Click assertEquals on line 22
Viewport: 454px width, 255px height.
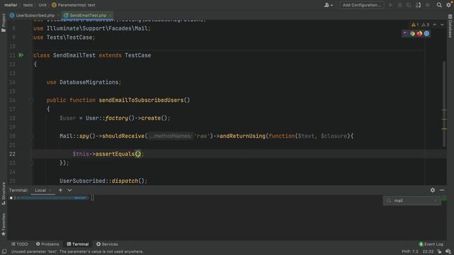pyautogui.click(x=115, y=154)
